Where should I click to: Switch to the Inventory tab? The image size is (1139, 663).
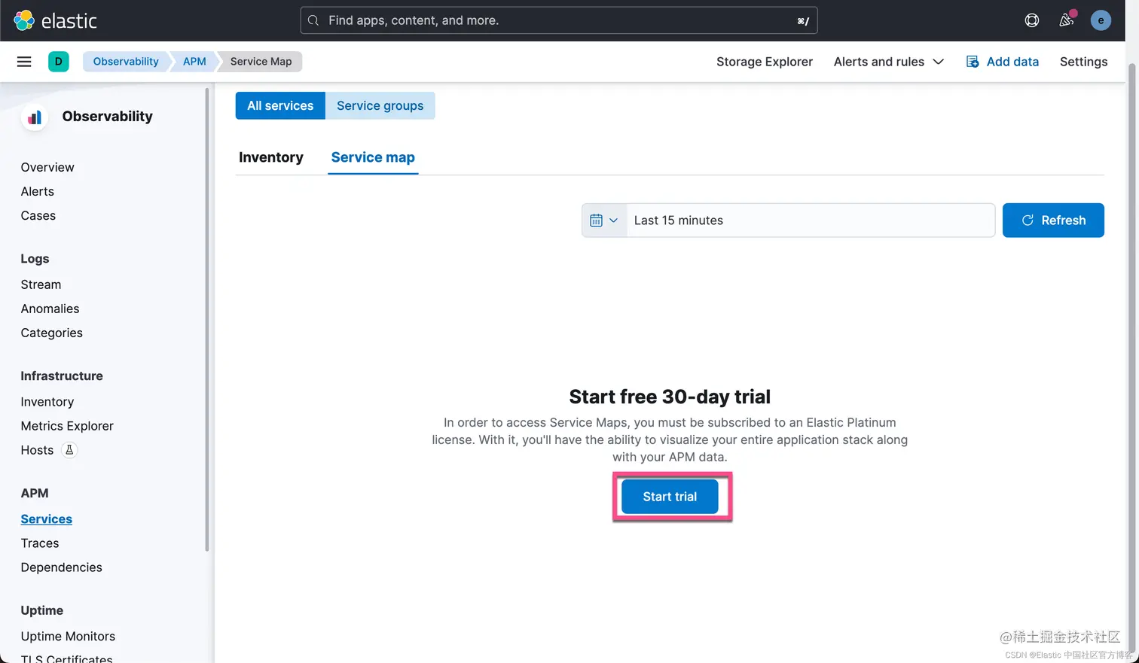271,157
